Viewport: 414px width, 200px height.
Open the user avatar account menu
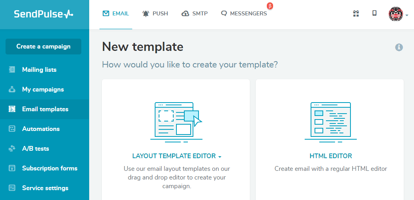point(398,14)
